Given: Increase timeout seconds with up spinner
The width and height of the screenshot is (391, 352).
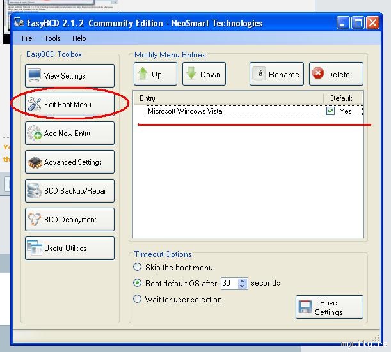Looking at the screenshot, I should 242,281.
